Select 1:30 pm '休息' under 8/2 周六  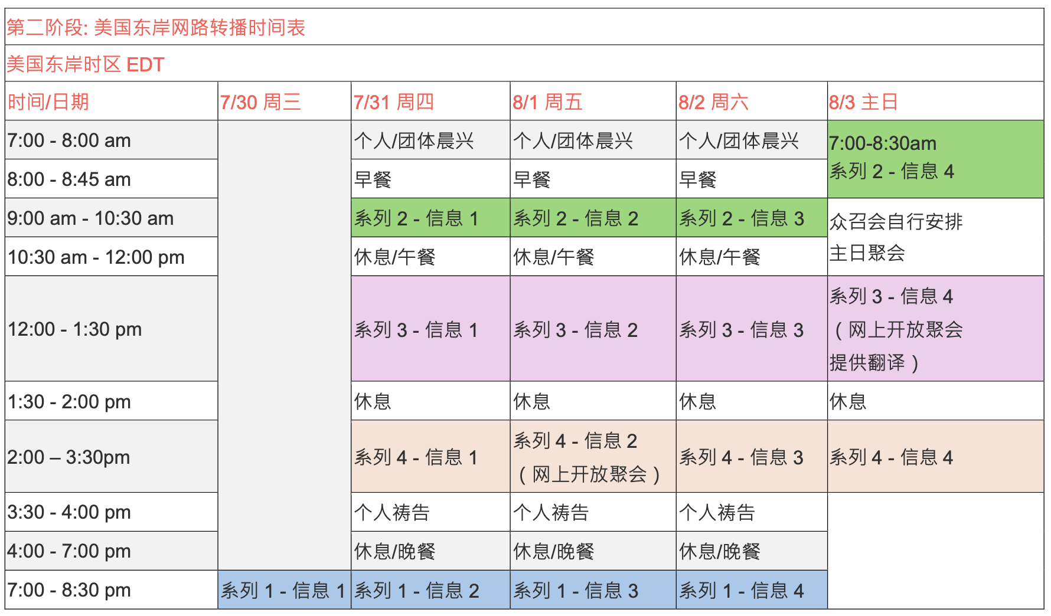coord(752,401)
